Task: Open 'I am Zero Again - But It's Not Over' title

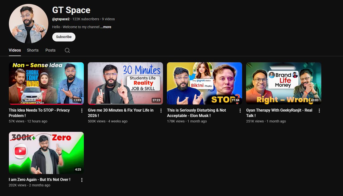Action: tap(39, 179)
